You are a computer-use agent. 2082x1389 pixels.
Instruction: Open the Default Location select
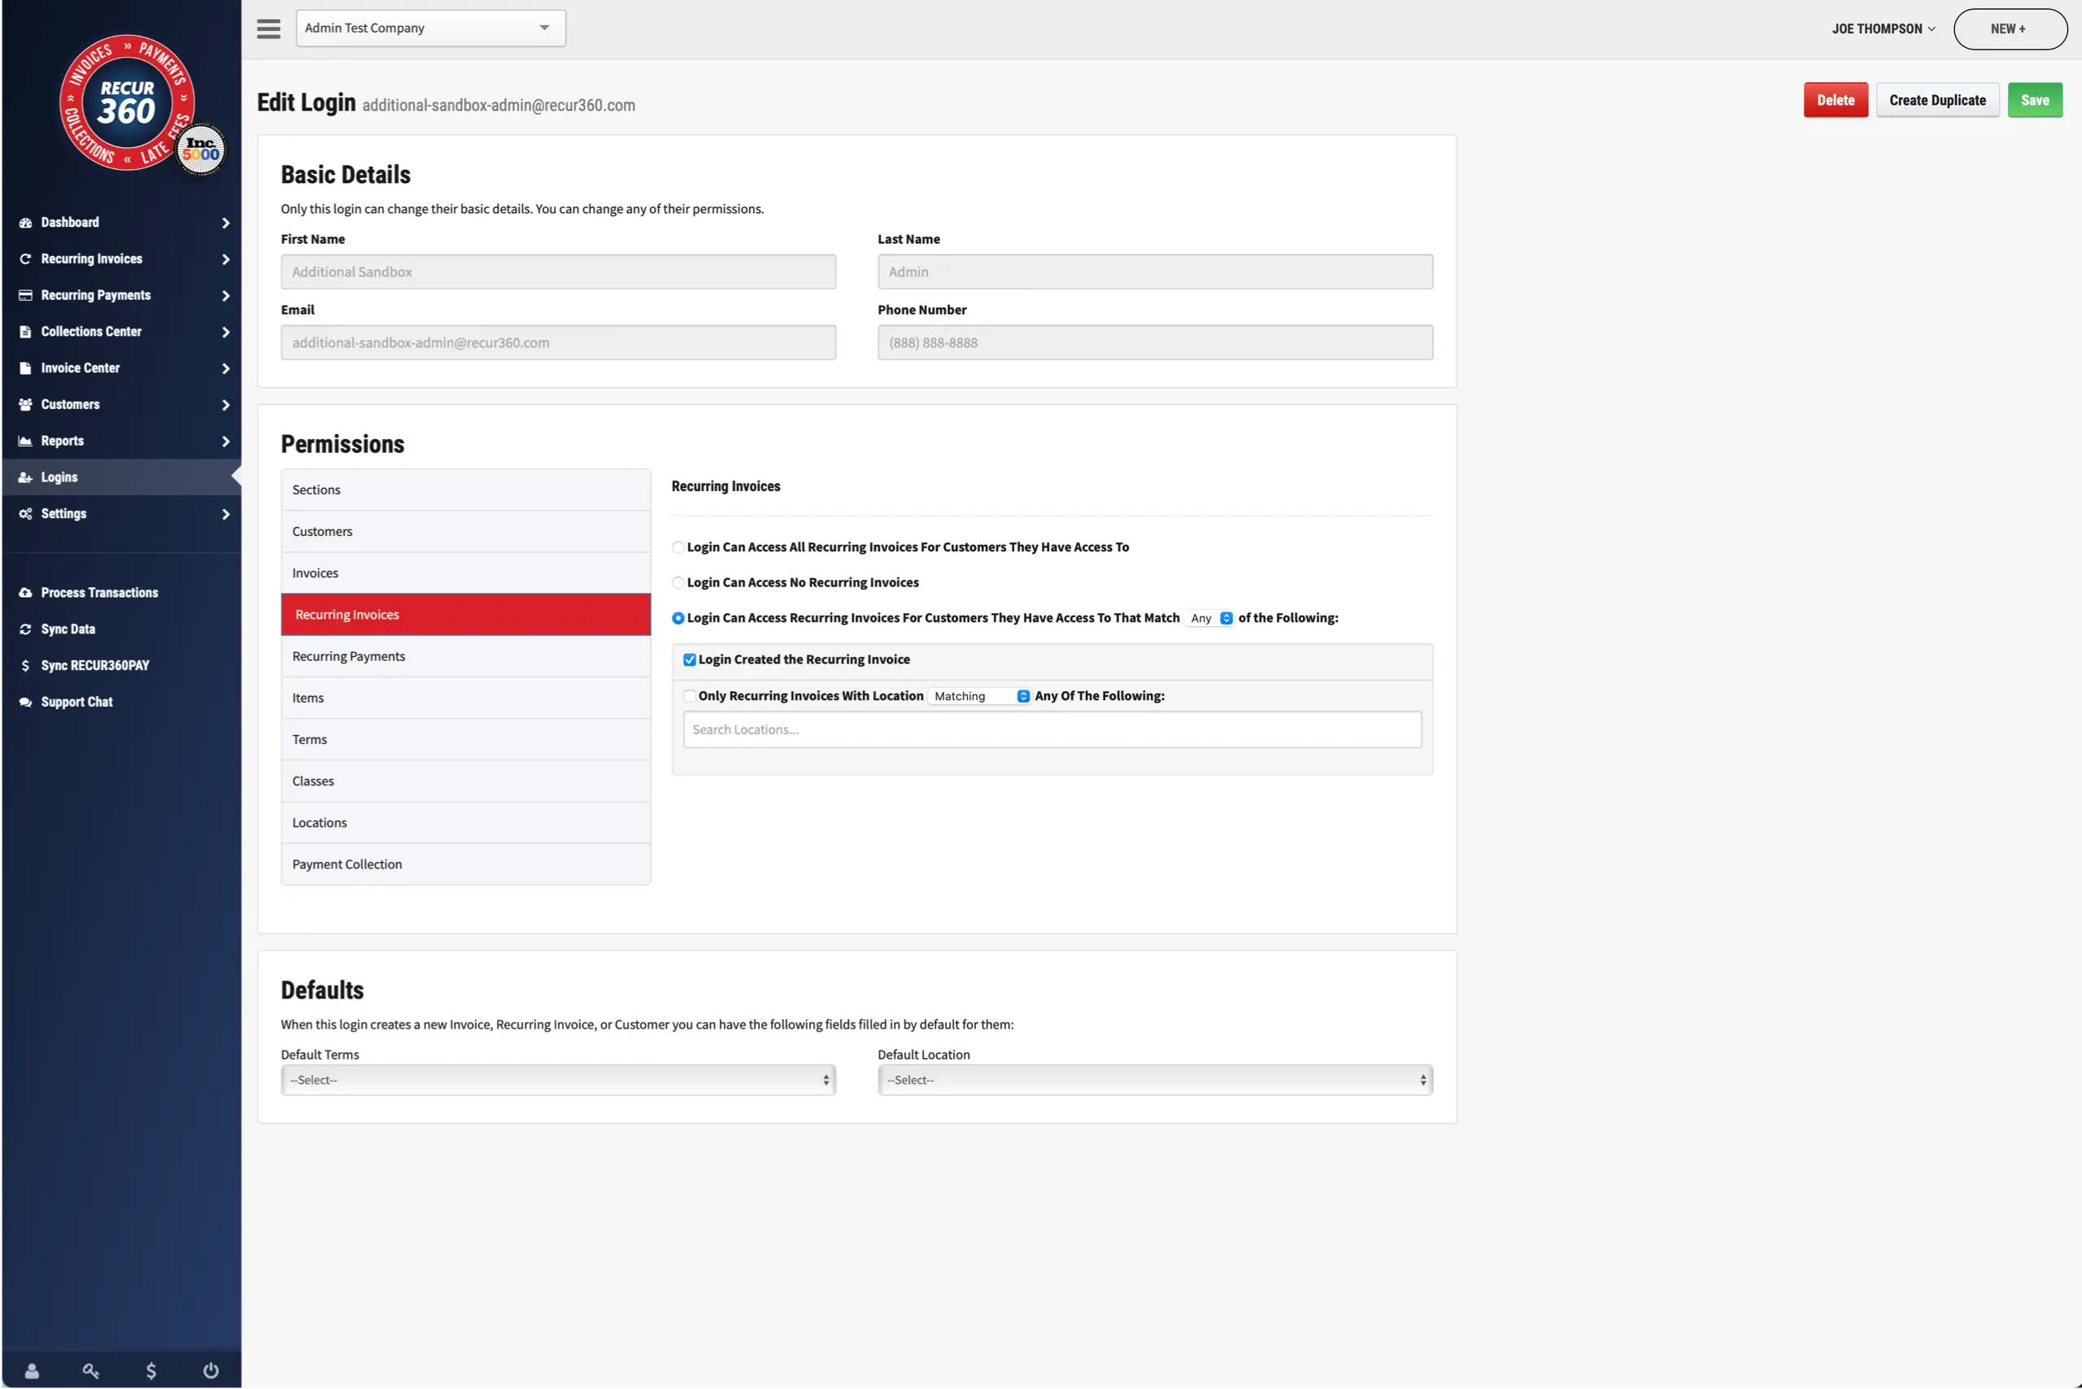coord(1154,1080)
